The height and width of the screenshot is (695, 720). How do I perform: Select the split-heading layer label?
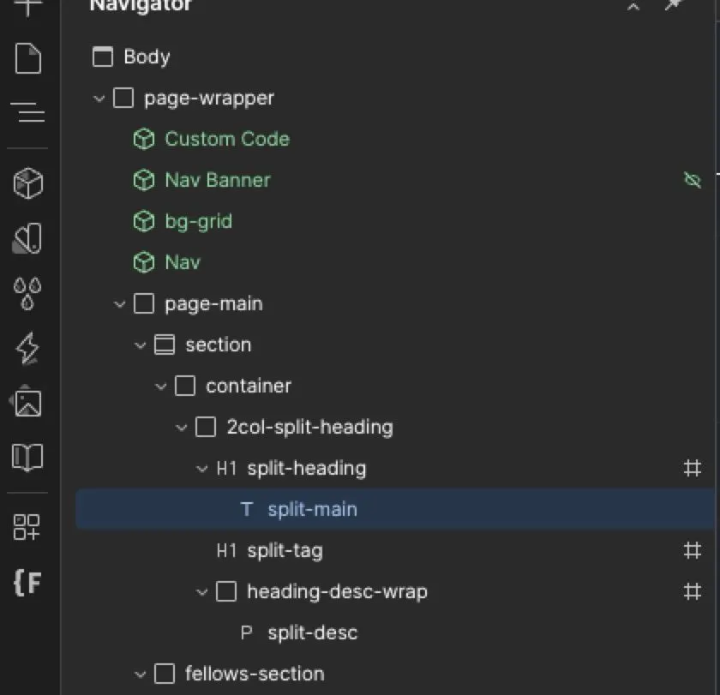307,468
